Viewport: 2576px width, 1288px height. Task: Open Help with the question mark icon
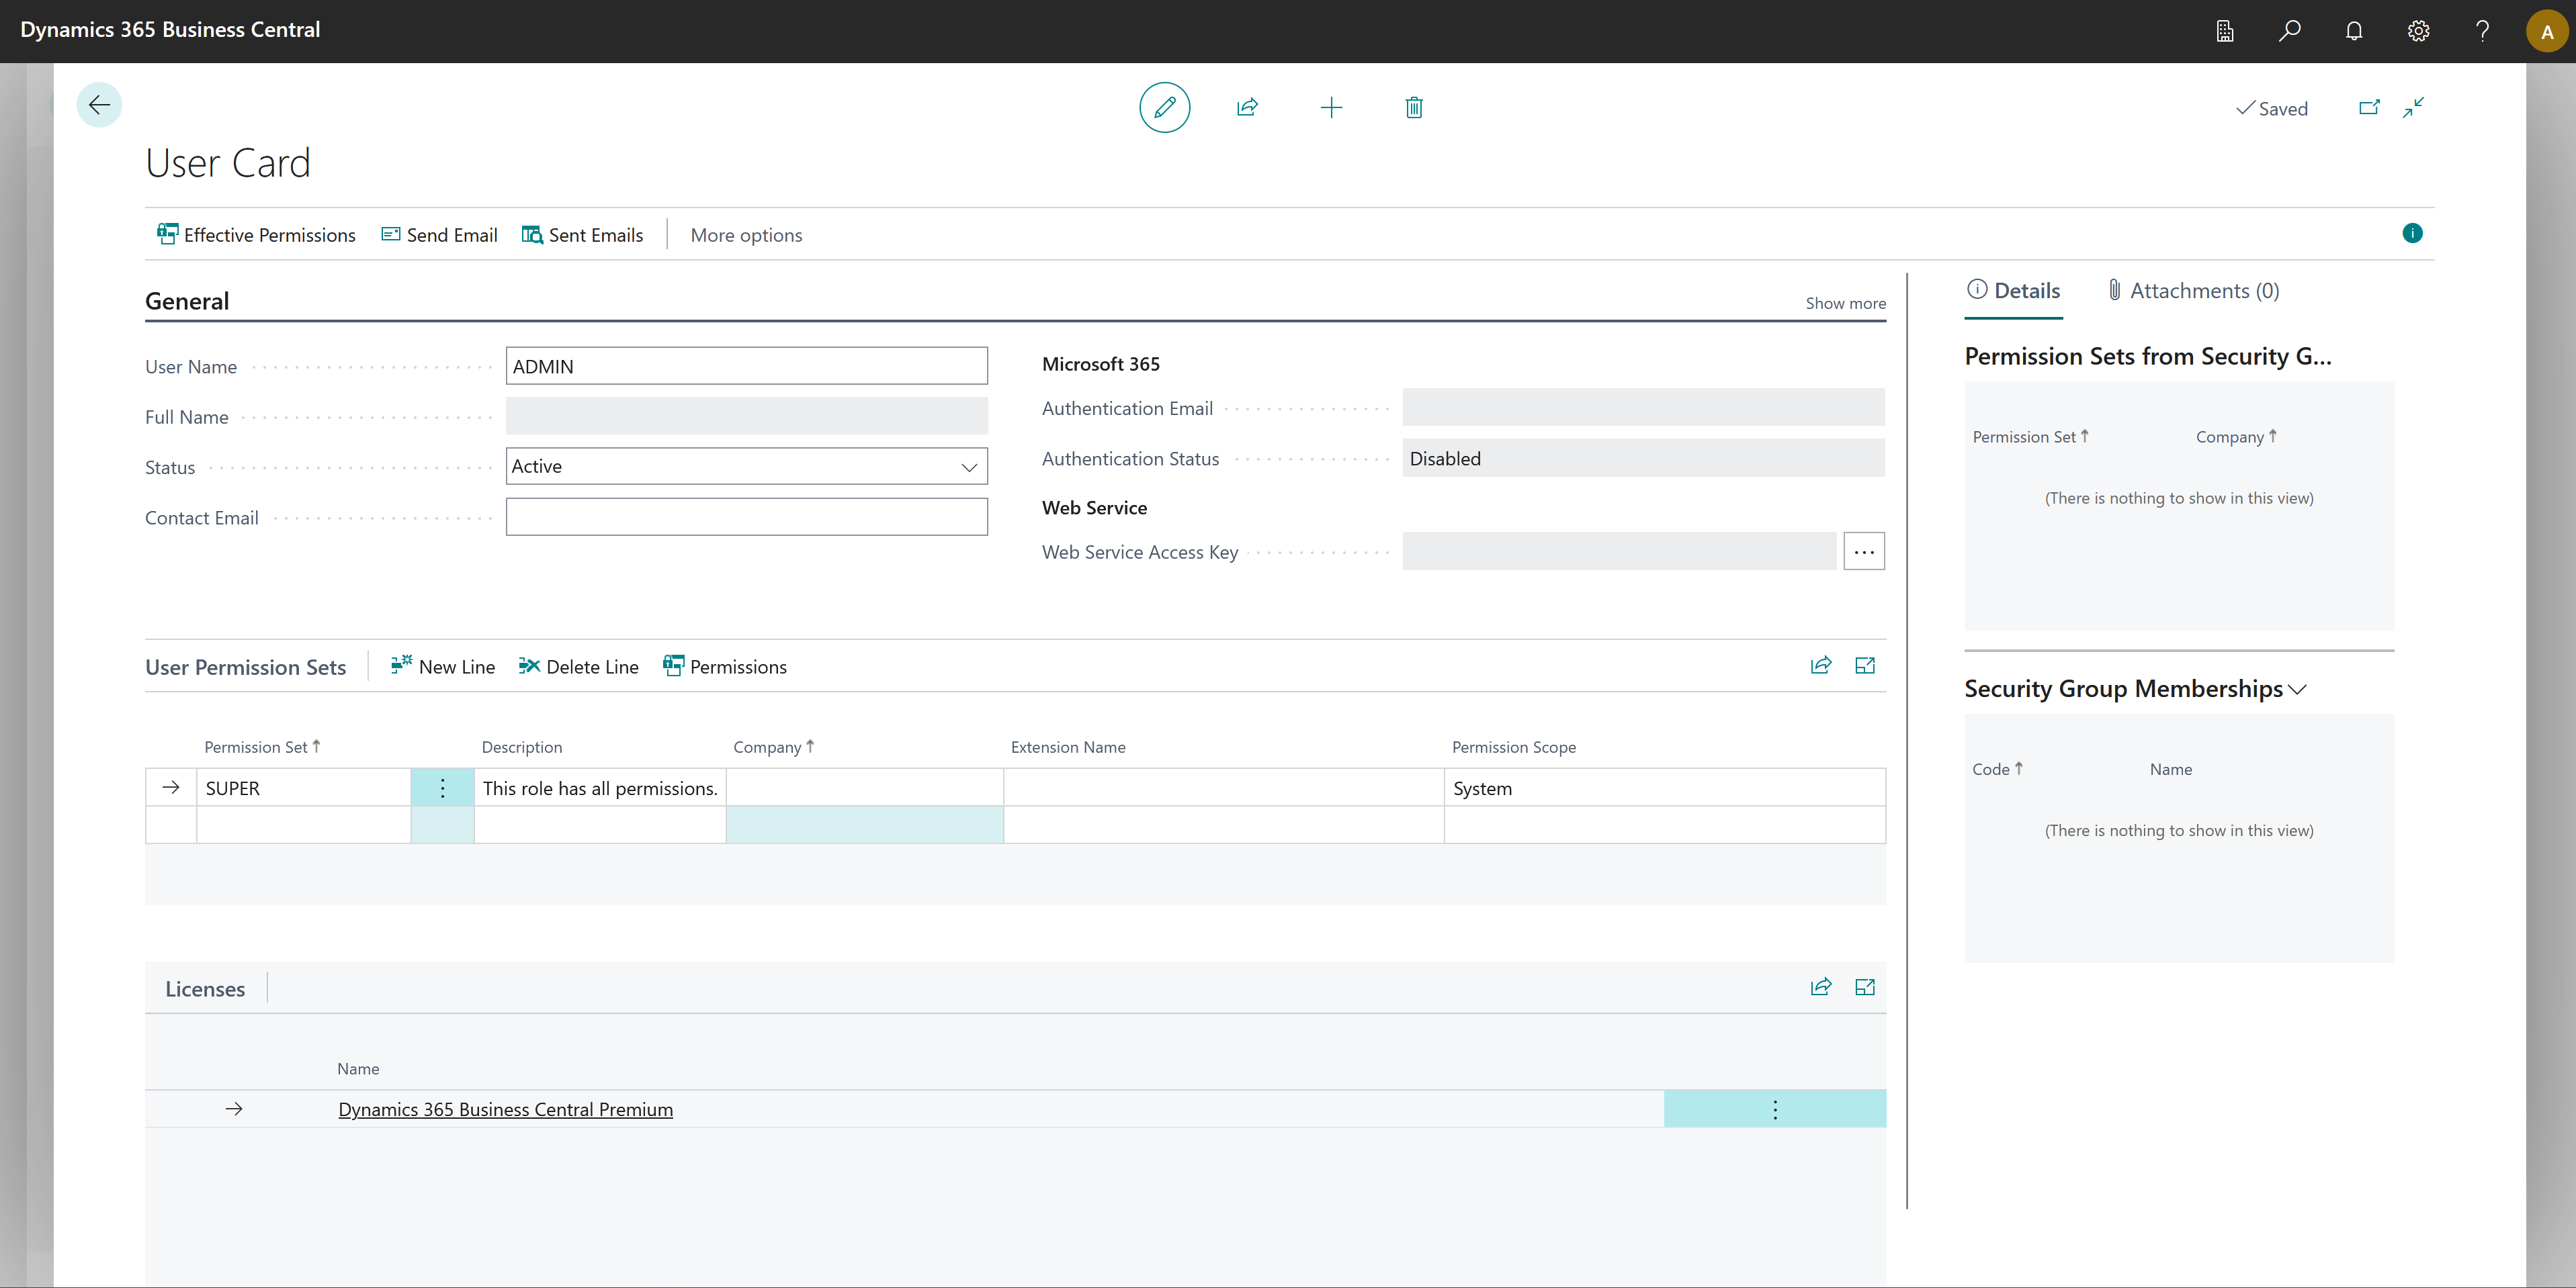pos(2482,31)
